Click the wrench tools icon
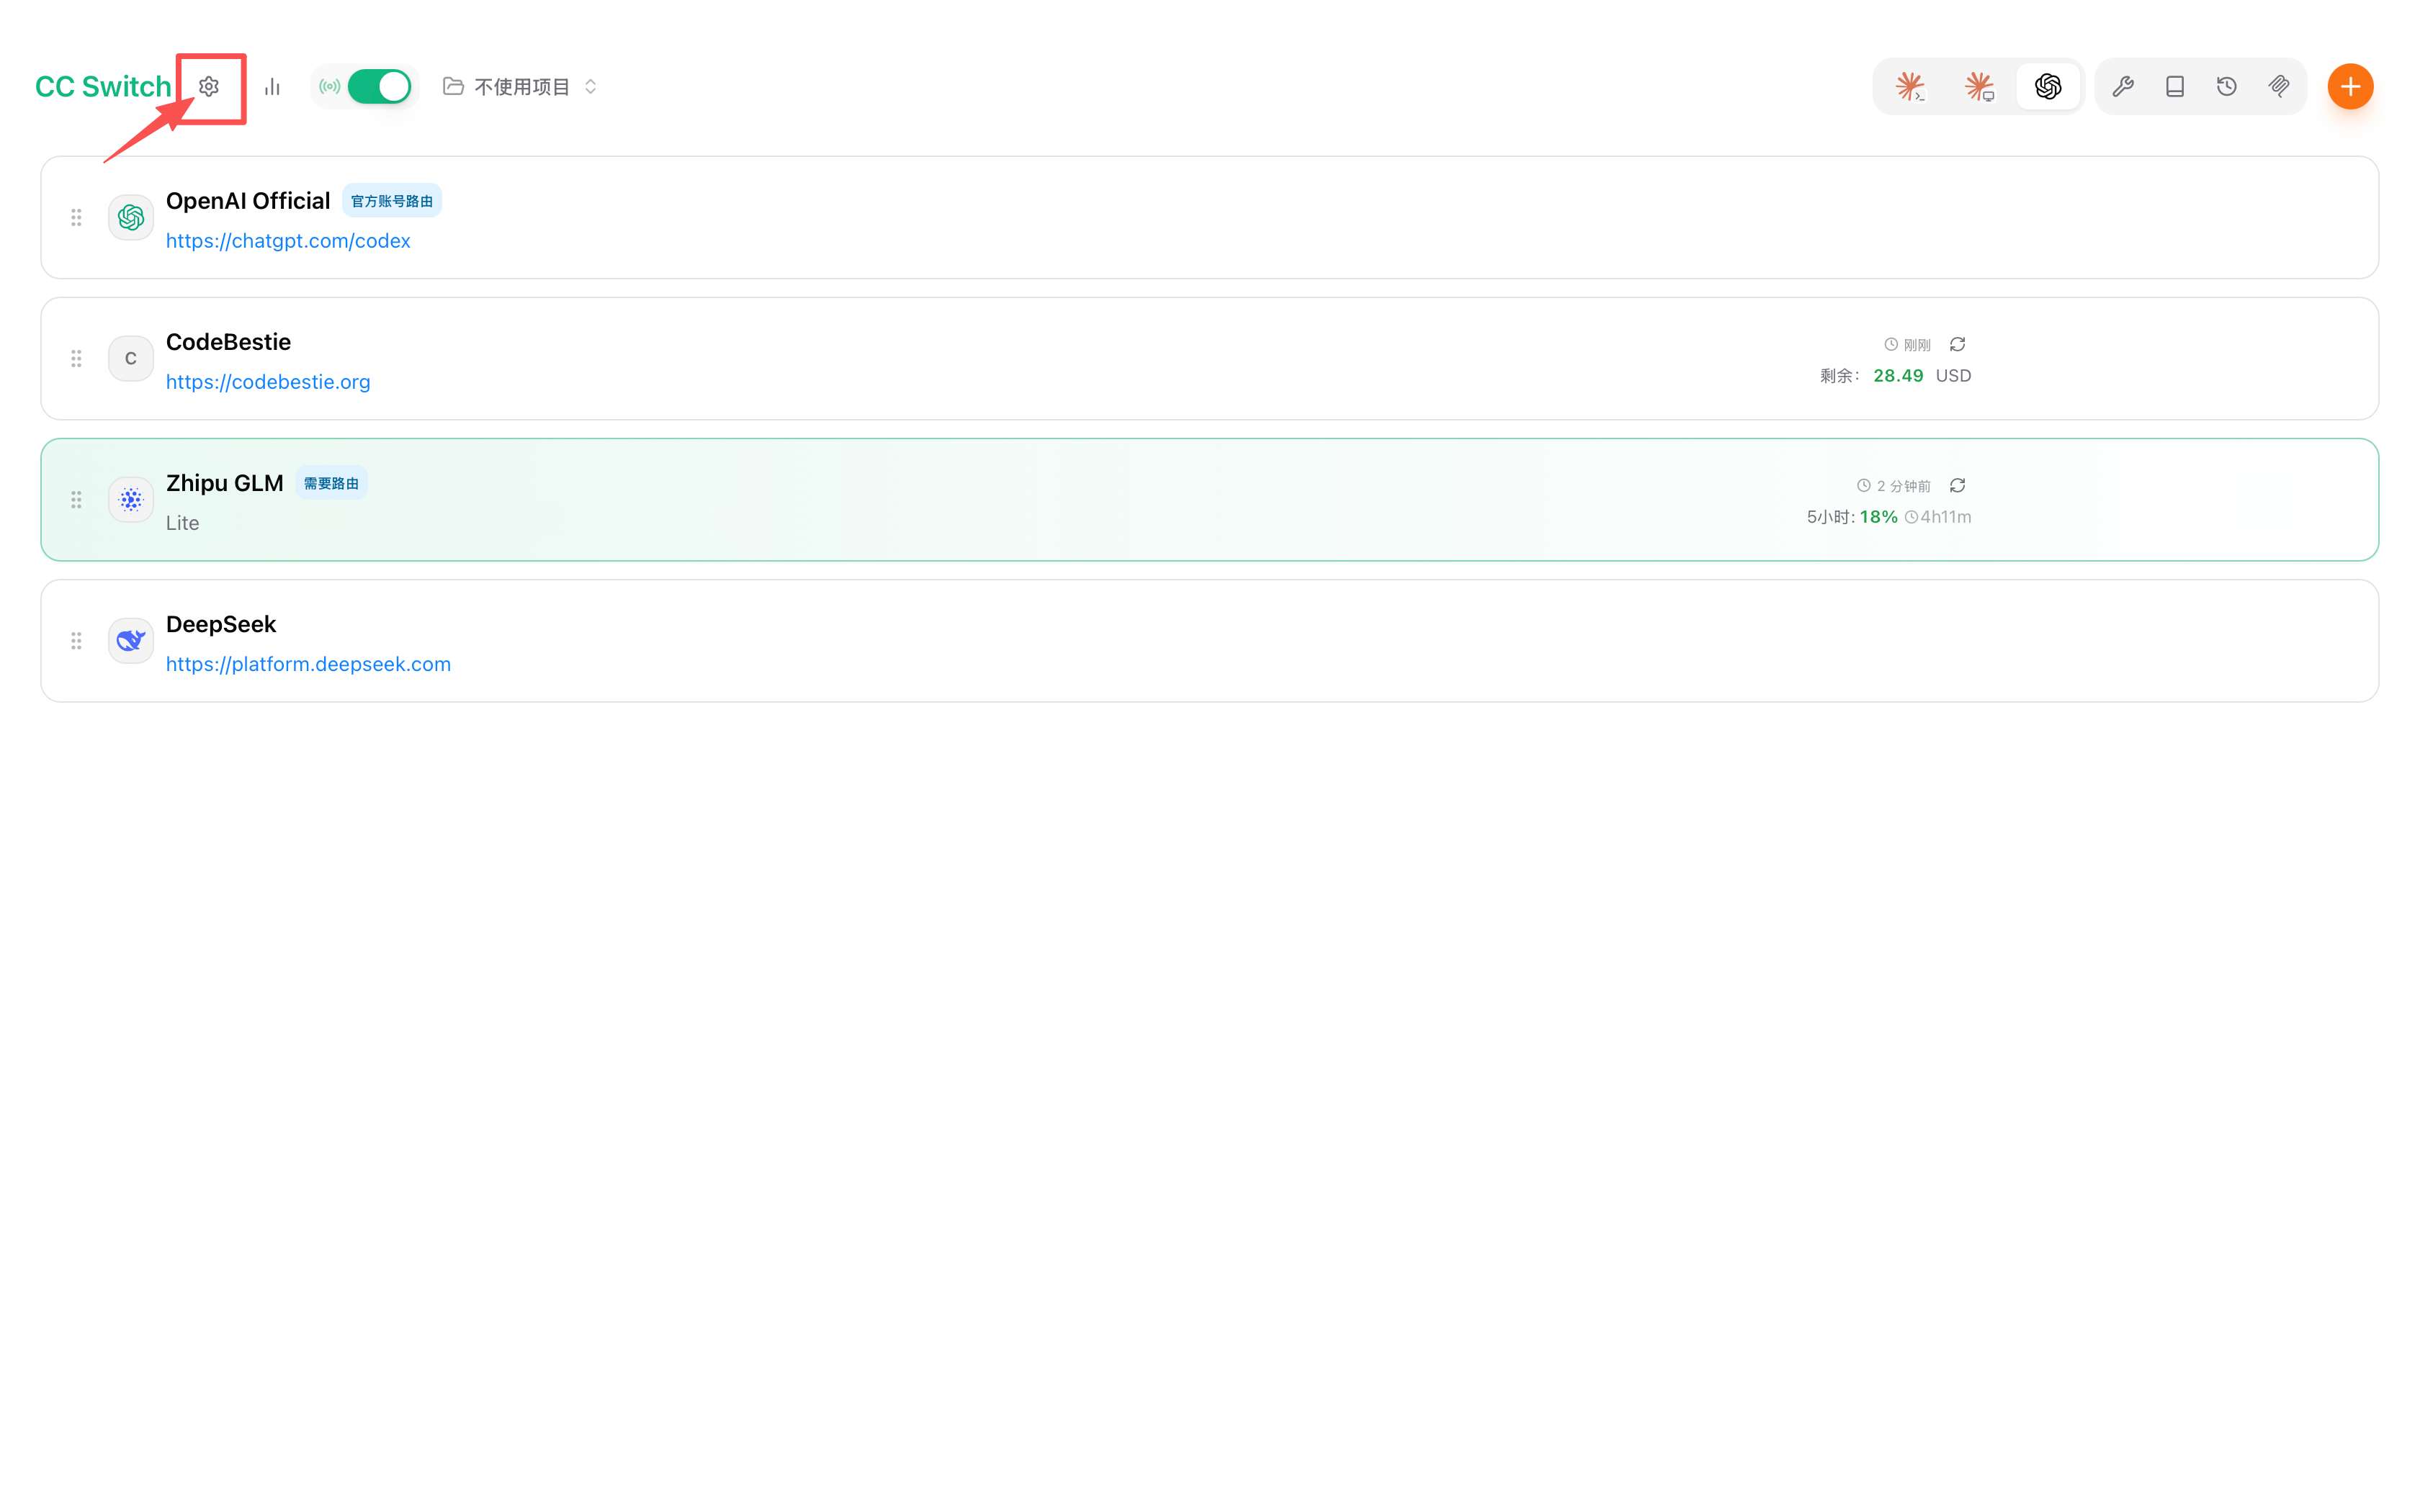 pyautogui.click(x=2122, y=87)
